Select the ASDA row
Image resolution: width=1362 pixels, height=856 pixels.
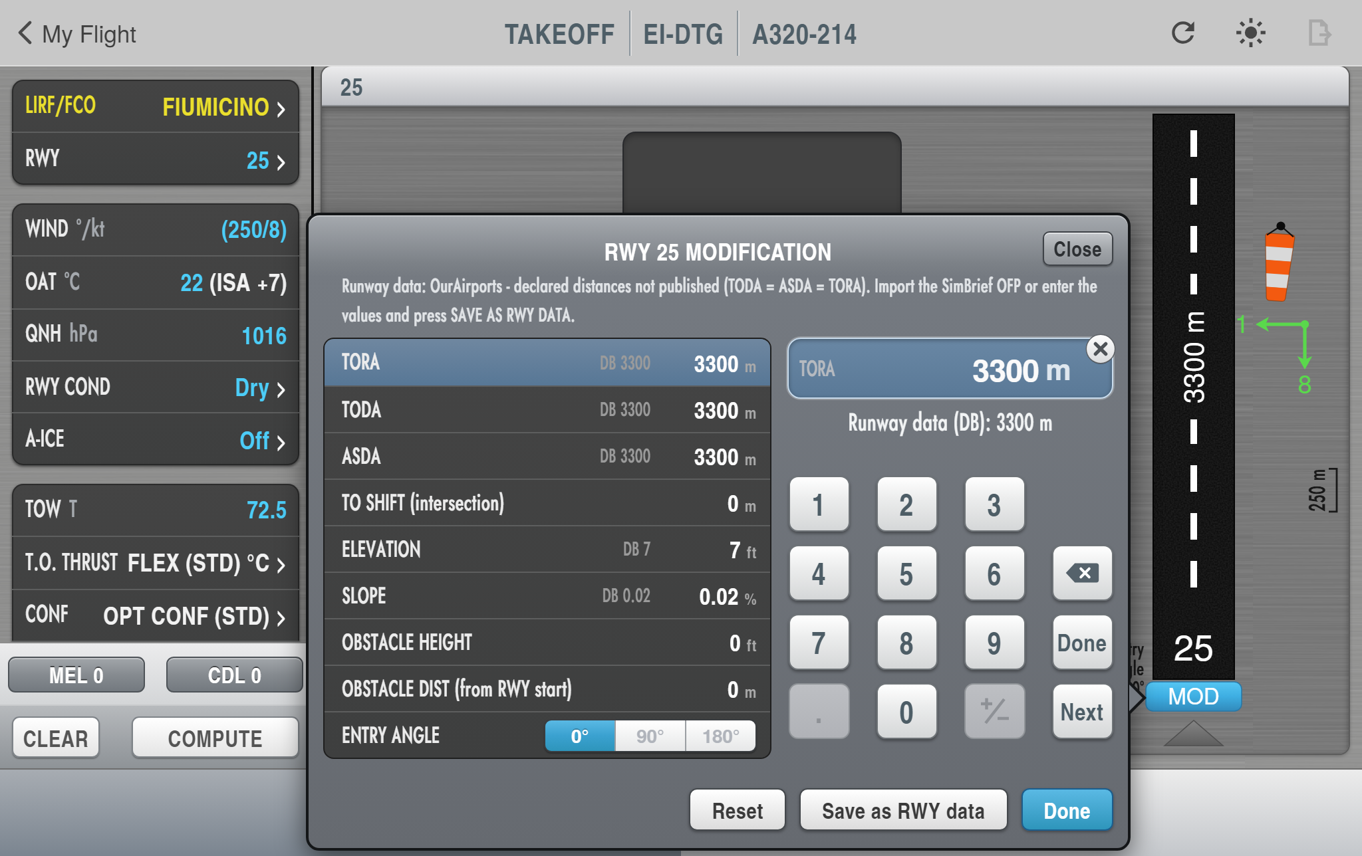point(547,456)
